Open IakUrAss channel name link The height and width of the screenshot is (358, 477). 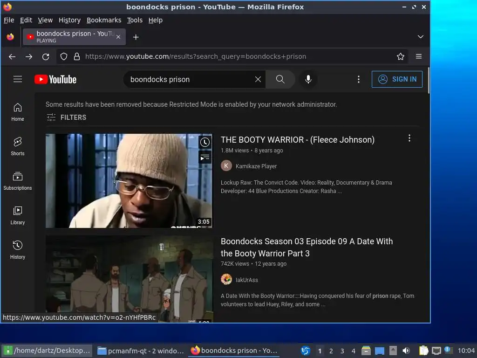(x=247, y=280)
